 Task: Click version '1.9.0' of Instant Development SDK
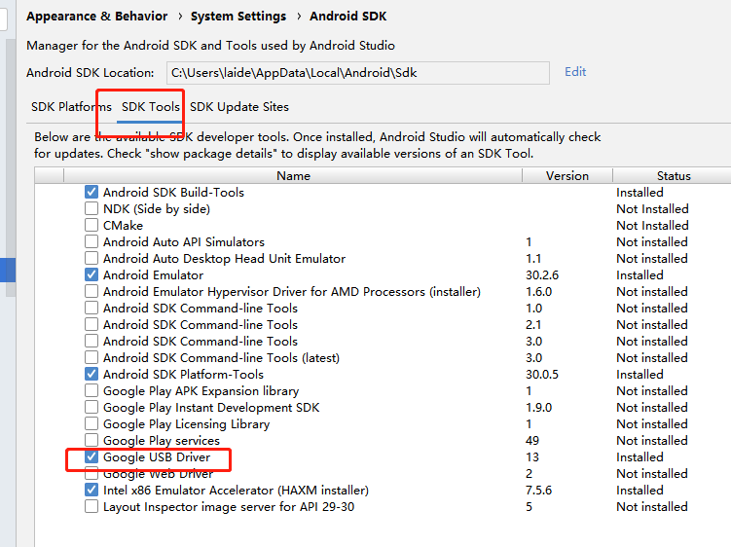click(x=539, y=408)
